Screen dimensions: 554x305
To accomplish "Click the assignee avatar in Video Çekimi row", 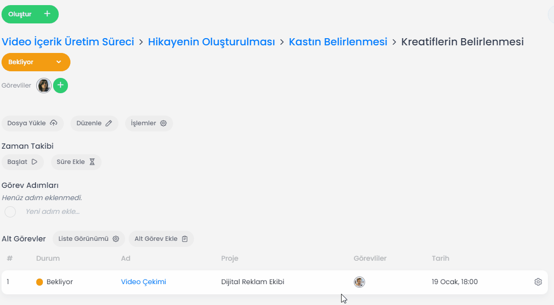I will coord(359,282).
